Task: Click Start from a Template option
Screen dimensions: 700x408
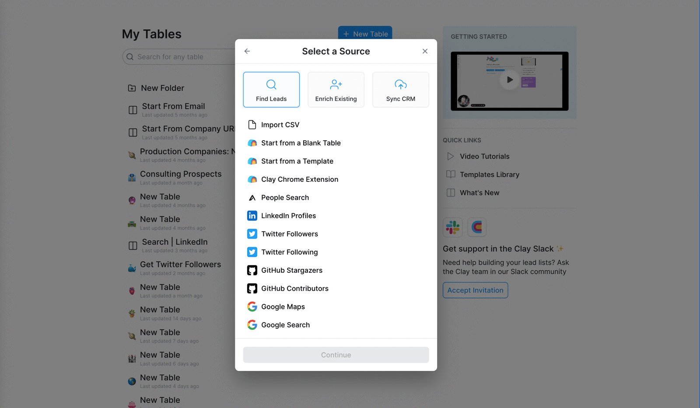Action: 297,161
